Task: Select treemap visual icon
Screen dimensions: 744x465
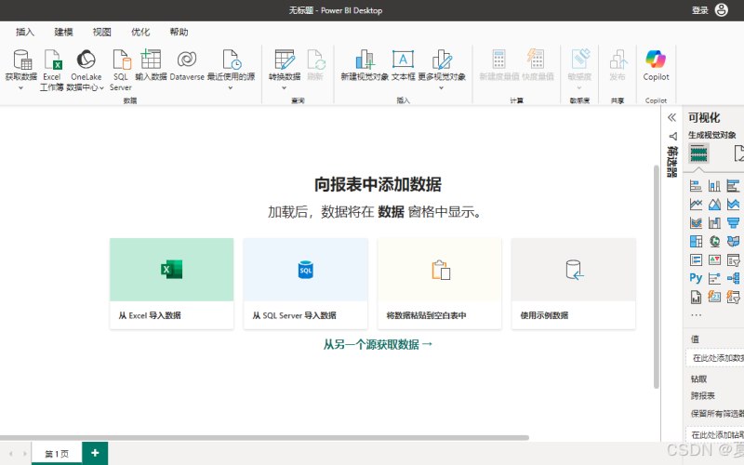Action: click(696, 241)
